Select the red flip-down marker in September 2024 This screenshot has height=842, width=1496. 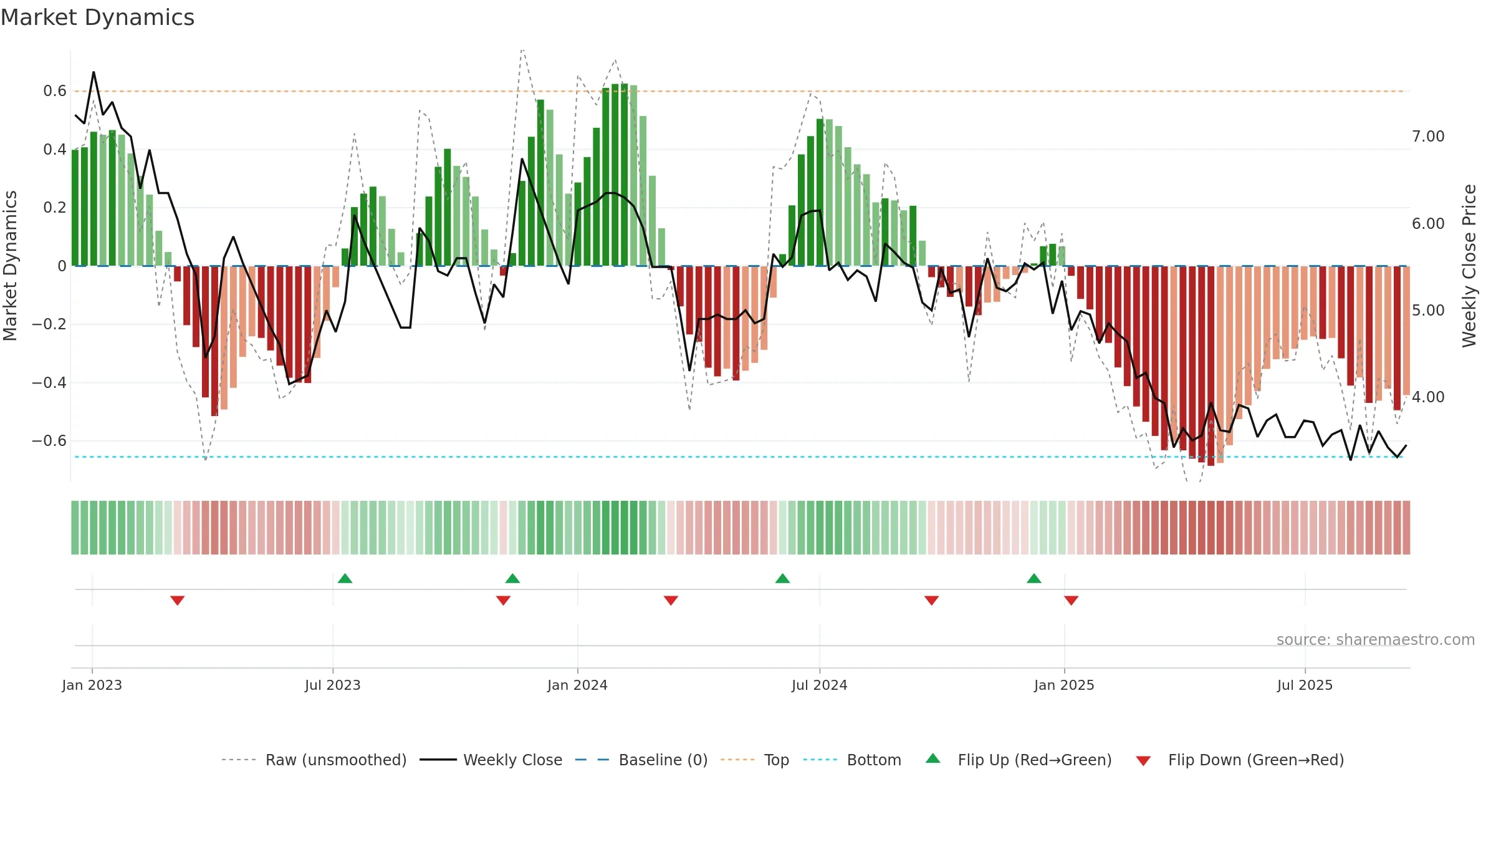pyautogui.click(x=931, y=601)
